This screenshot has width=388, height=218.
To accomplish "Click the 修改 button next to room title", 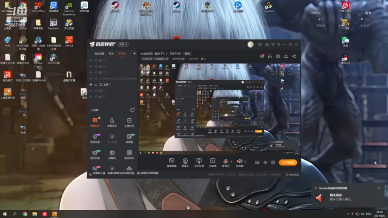I will (x=187, y=54).
